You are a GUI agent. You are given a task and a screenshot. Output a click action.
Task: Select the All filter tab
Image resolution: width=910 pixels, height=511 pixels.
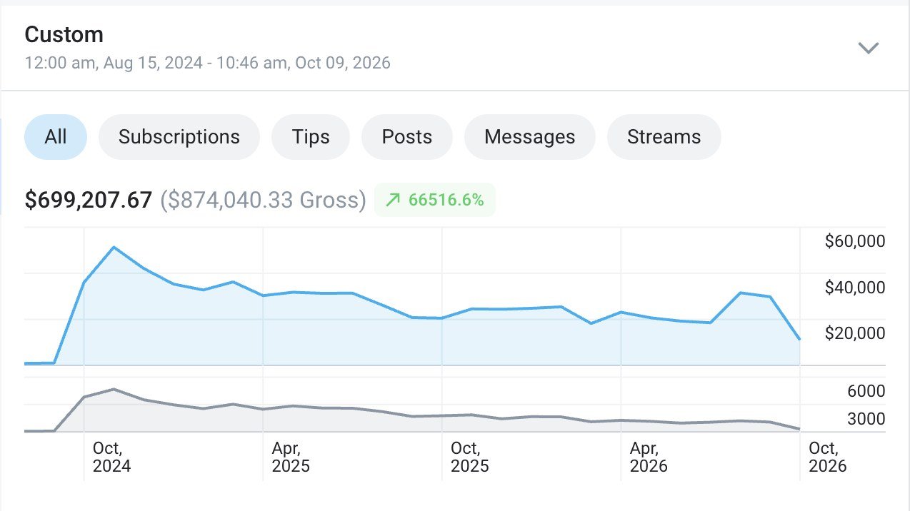pyautogui.click(x=56, y=137)
